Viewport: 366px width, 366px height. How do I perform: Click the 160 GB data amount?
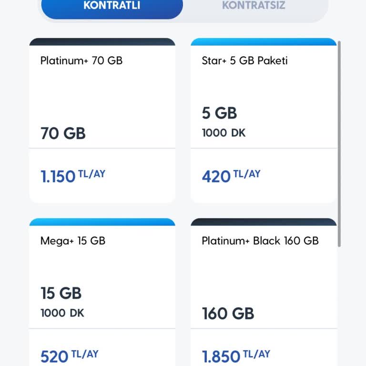coord(228,313)
